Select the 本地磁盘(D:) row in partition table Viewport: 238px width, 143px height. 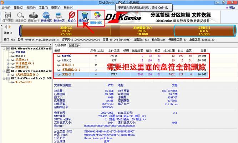click(131, 70)
